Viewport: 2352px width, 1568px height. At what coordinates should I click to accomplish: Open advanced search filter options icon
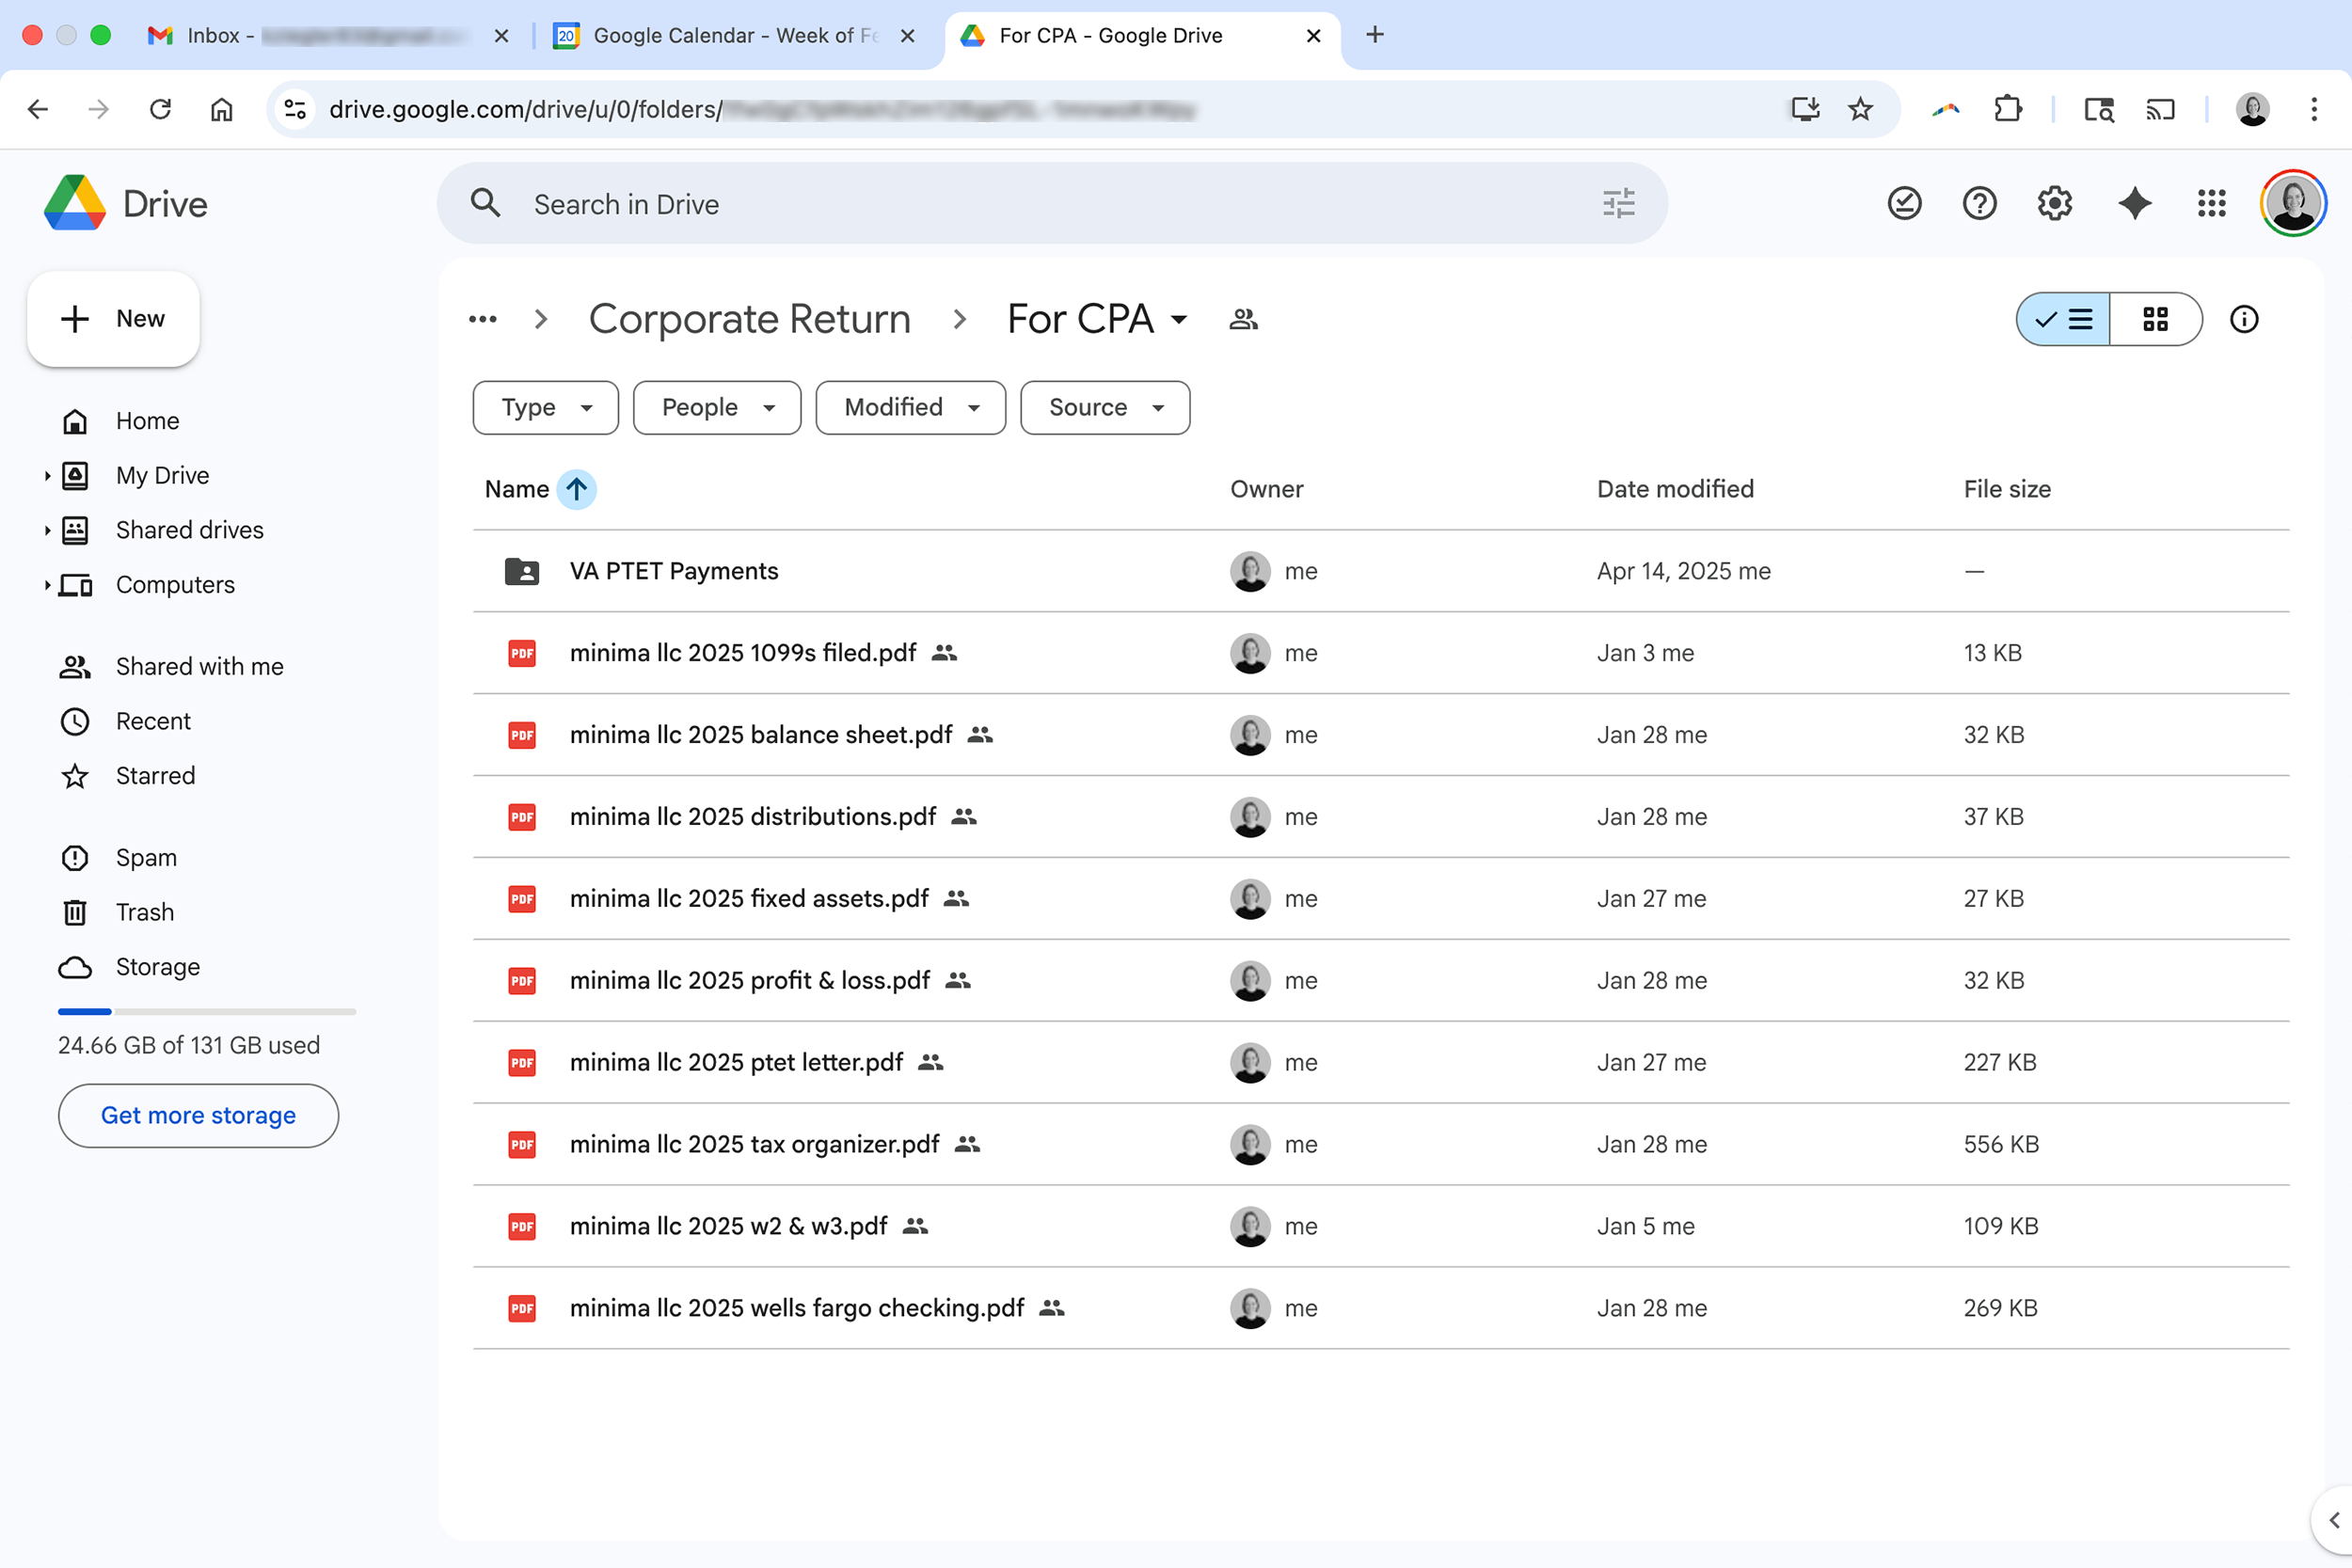1618,204
